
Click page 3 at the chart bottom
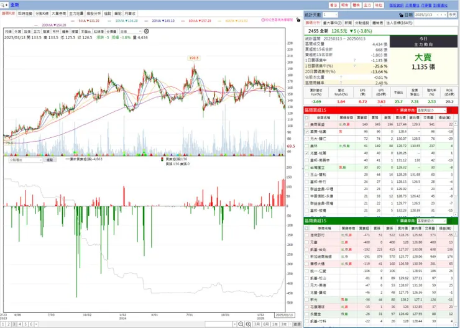14,324
